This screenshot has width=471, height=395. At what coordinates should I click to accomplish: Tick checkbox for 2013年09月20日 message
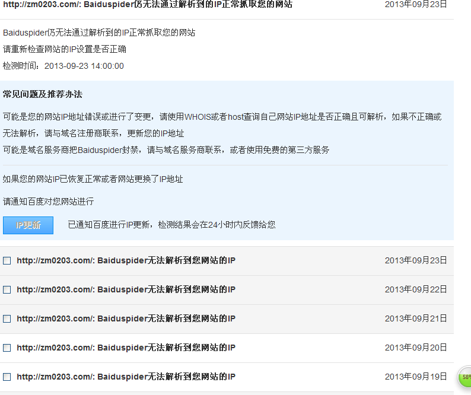click(x=7, y=348)
